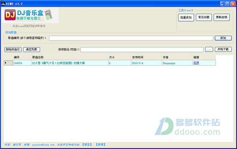Click the DJ音乐盒 logo banner
This screenshot has width=237, height=149.
click(30, 15)
